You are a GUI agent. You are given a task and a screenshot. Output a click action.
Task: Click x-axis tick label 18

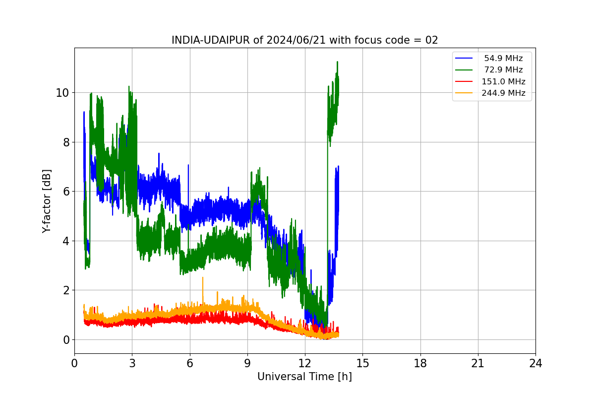420,363
